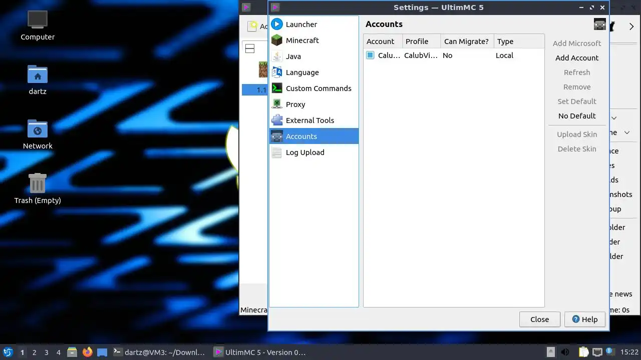Screen dimensions: 641x360
Task: Click the Set Default button
Action: tap(577, 101)
